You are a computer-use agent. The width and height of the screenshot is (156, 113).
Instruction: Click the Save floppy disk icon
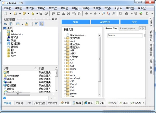coord(41,13)
